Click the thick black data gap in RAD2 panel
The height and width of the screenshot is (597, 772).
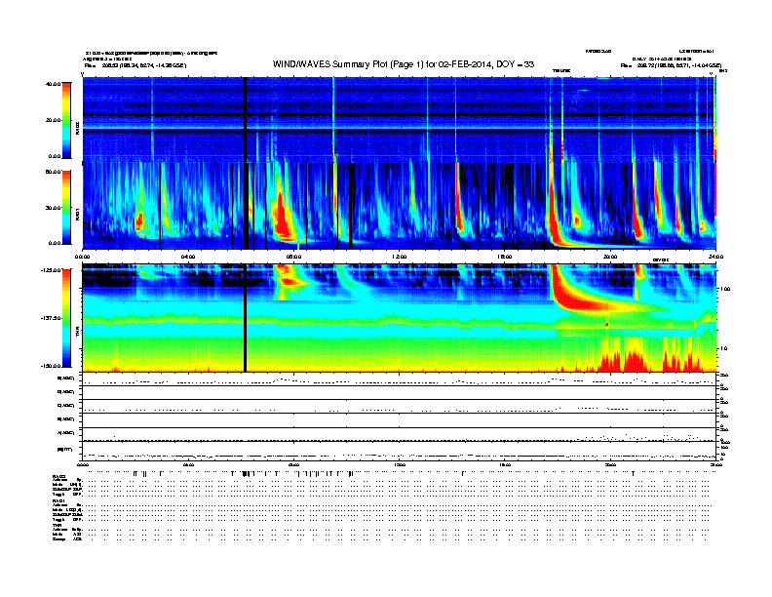pyautogui.click(x=245, y=119)
